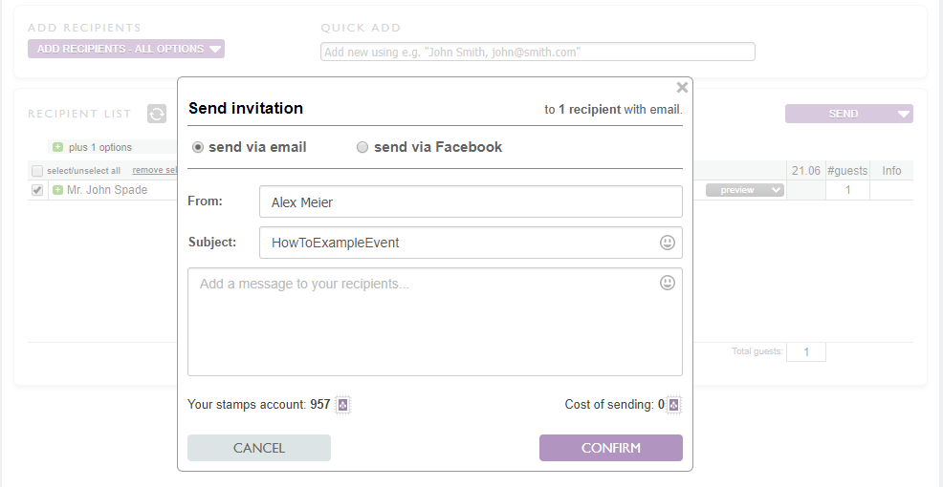The height and width of the screenshot is (487, 943).
Task: Click green plus icon next to Mr. John Spade
Action: pyautogui.click(x=57, y=190)
